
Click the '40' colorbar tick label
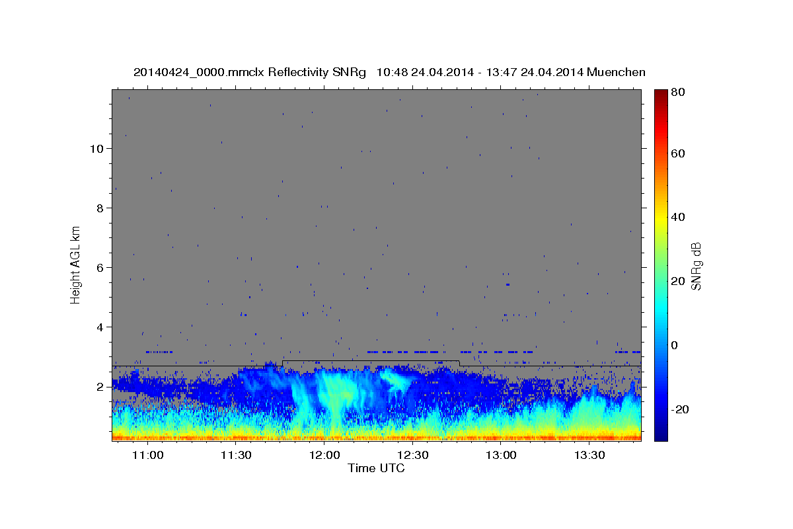[677, 217]
